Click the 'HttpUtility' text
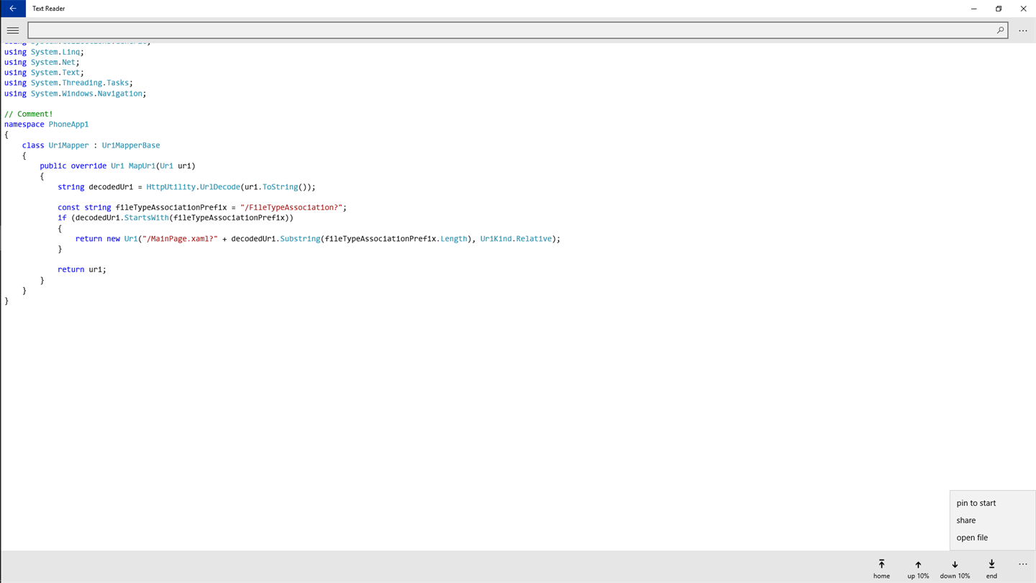1036x583 pixels. coord(171,187)
